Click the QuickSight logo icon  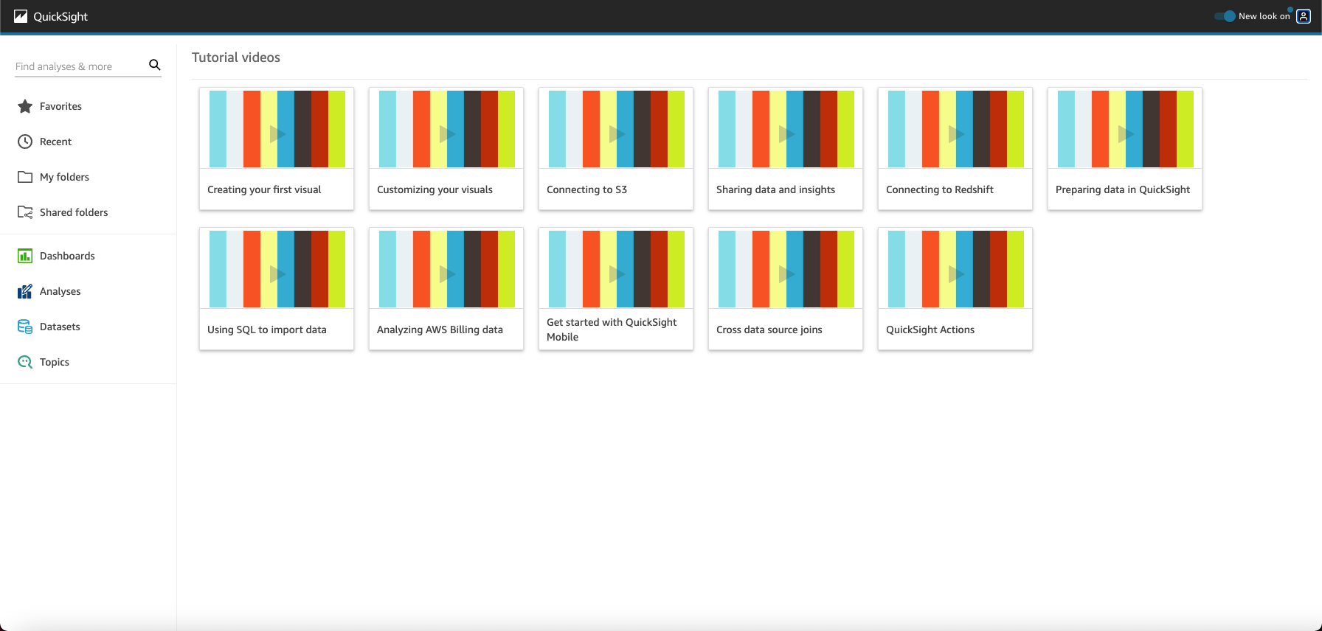tap(21, 16)
